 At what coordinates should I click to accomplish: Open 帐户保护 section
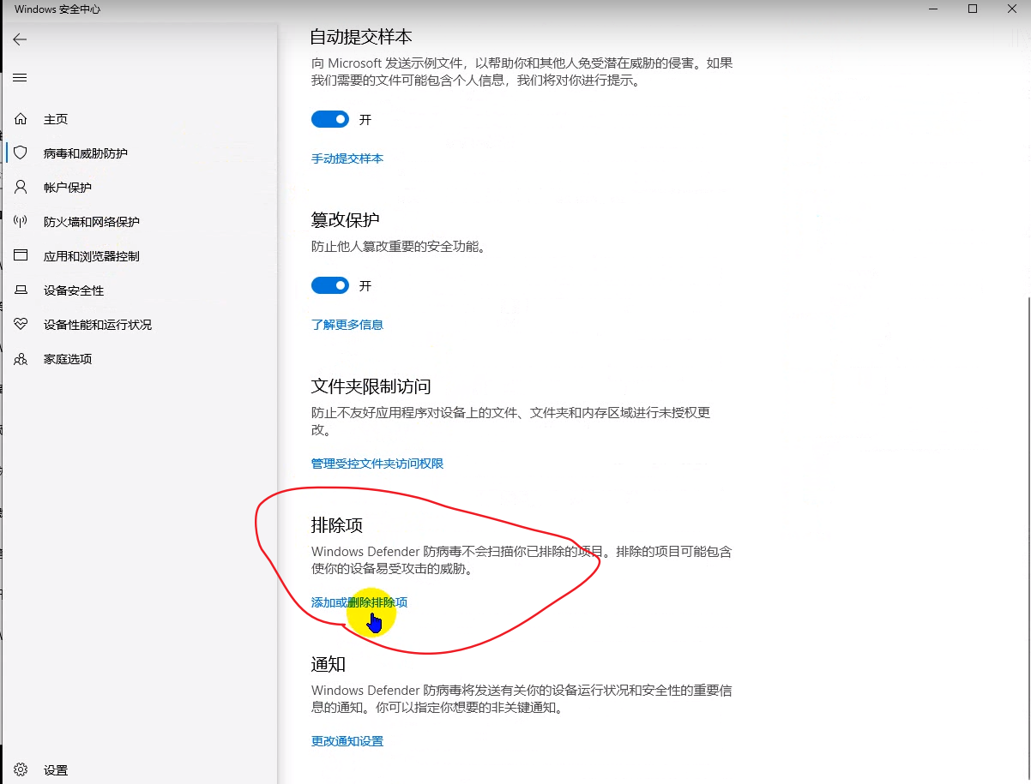(68, 188)
